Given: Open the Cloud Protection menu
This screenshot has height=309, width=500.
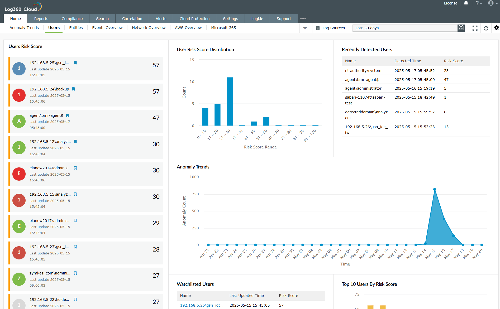Looking at the screenshot, I should click(194, 18).
